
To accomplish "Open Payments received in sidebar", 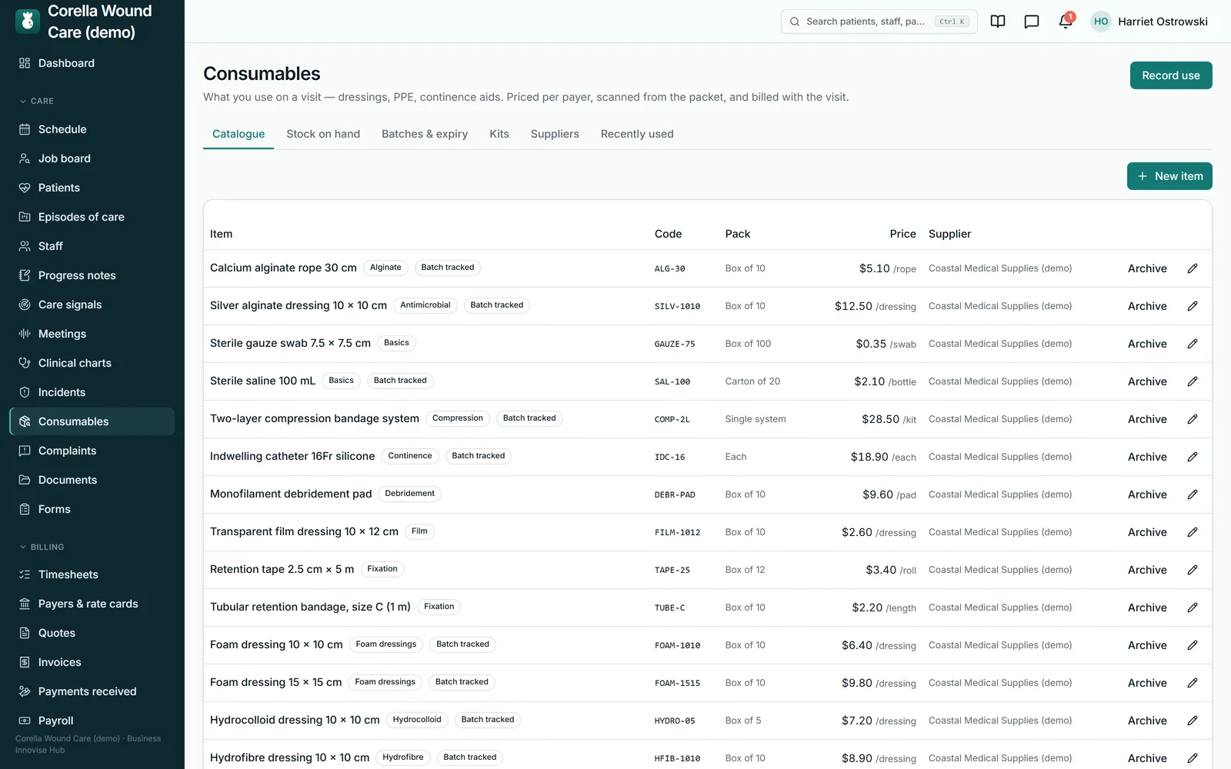I will coord(92,691).
